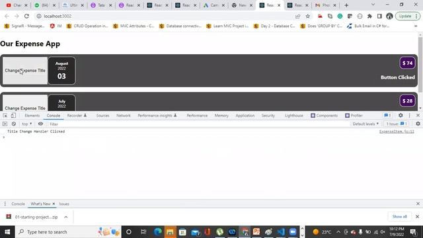
Task: Click the $ 28 price badge
Action: 407,101
